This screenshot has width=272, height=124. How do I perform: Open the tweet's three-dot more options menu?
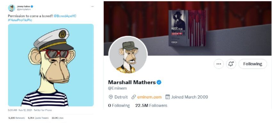point(92,7)
